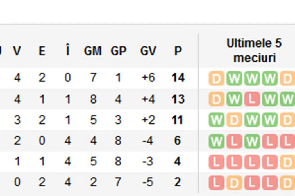Sort by the E draws column header
Viewport: 295px width, 196px height.
(42, 51)
